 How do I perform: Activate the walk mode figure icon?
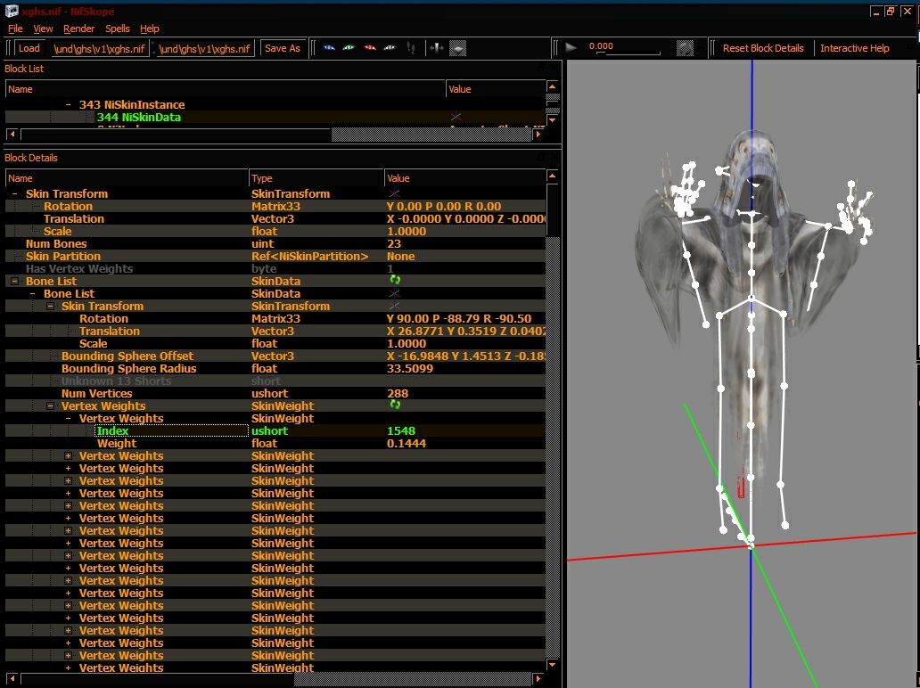(411, 48)
